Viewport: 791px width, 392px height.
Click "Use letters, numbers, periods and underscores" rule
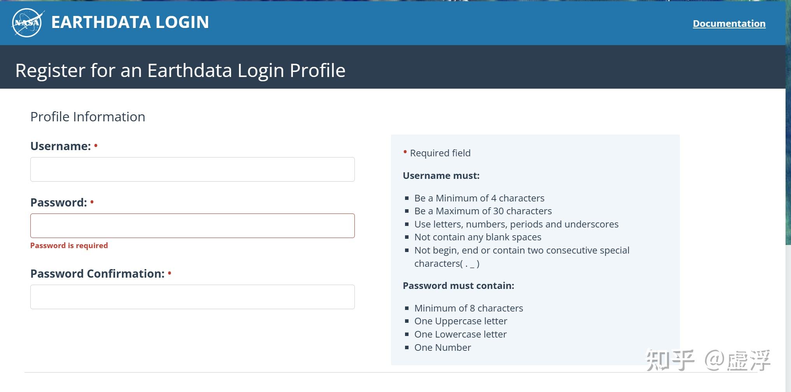pos(516,224)
